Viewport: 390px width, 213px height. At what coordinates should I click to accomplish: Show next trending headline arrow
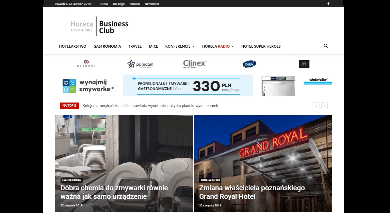pyautogui.click(x=324, y=106)
